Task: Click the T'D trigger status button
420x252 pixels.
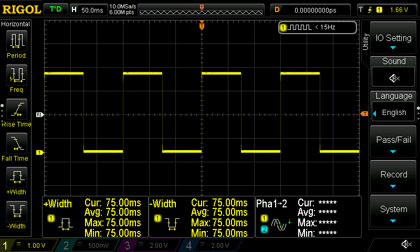Action: (55, 9)
